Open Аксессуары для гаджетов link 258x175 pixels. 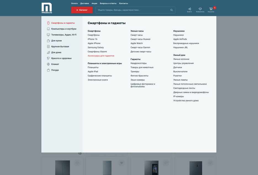coord(101,56)
